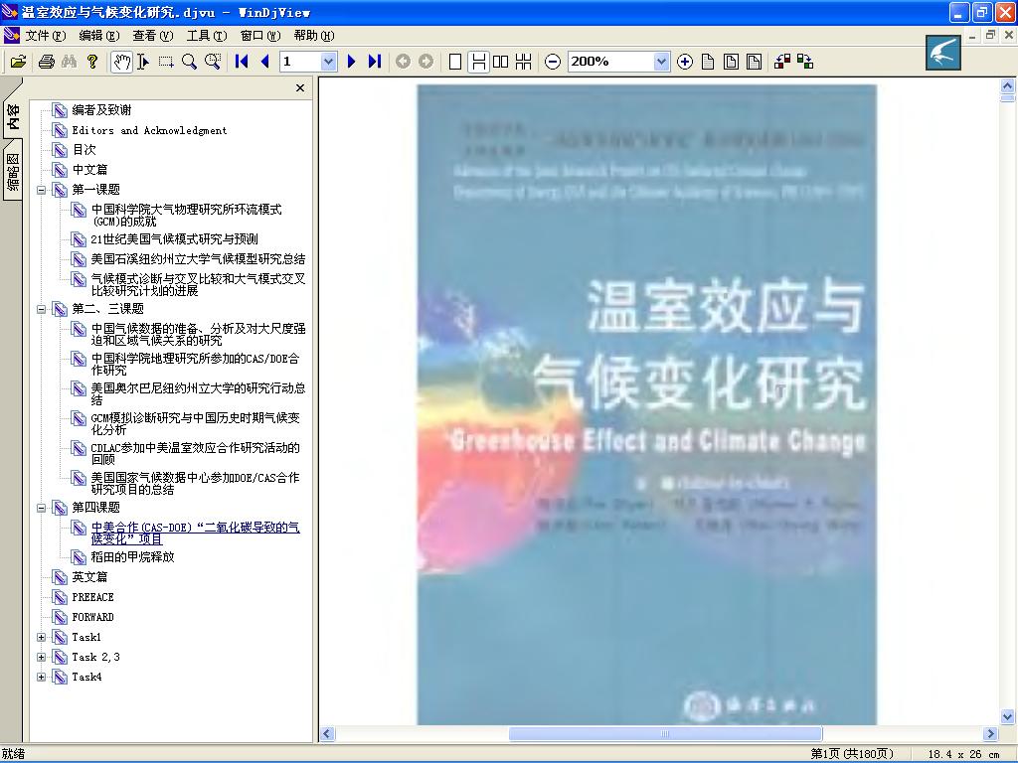This screenshot has width=1018, height=763.
Task: Click the horizontal scrollbar left arrow
Action: (x=327, y=734)
